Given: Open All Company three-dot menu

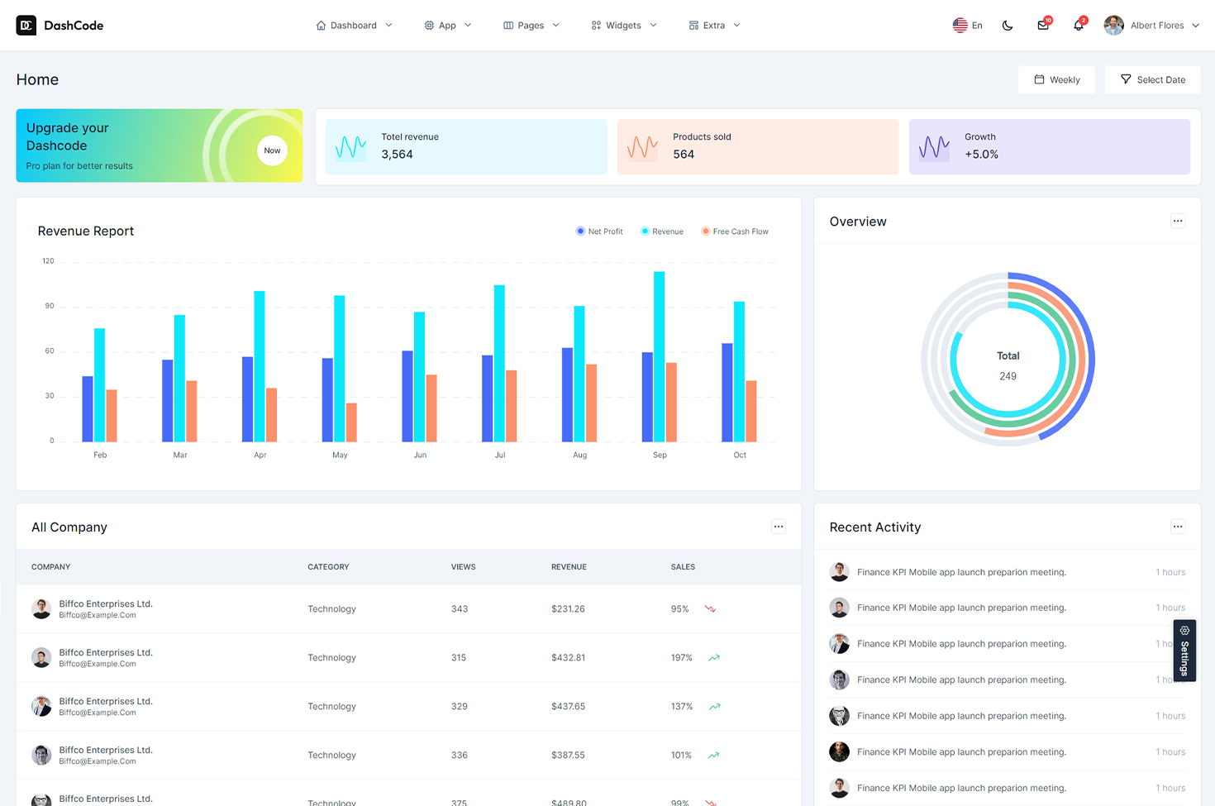Looking at the screenshot, I should click(x=778, y=527).
